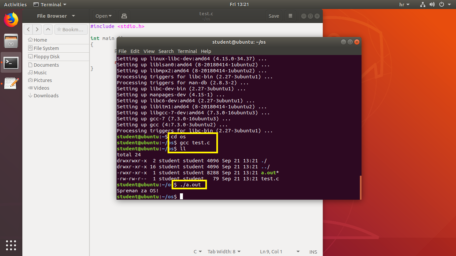Open the terminal's Terminal menu
This screenshot has height=256, width=456.
(187, 51)
